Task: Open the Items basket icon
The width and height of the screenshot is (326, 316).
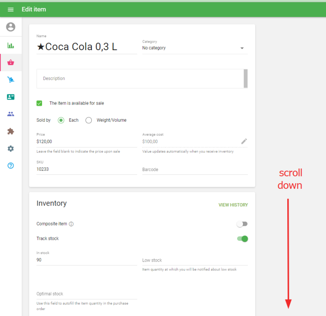Action: click(x=11, y=63)
